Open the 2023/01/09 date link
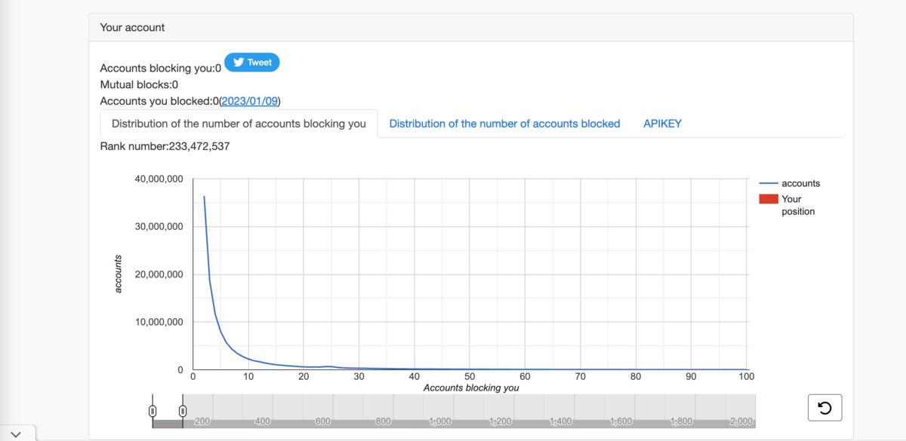This screenshot has width=906, height=441. coord(249,101)
